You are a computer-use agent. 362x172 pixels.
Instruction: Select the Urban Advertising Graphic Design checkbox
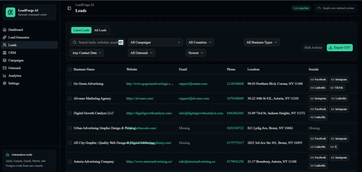(x=70, y=128)
